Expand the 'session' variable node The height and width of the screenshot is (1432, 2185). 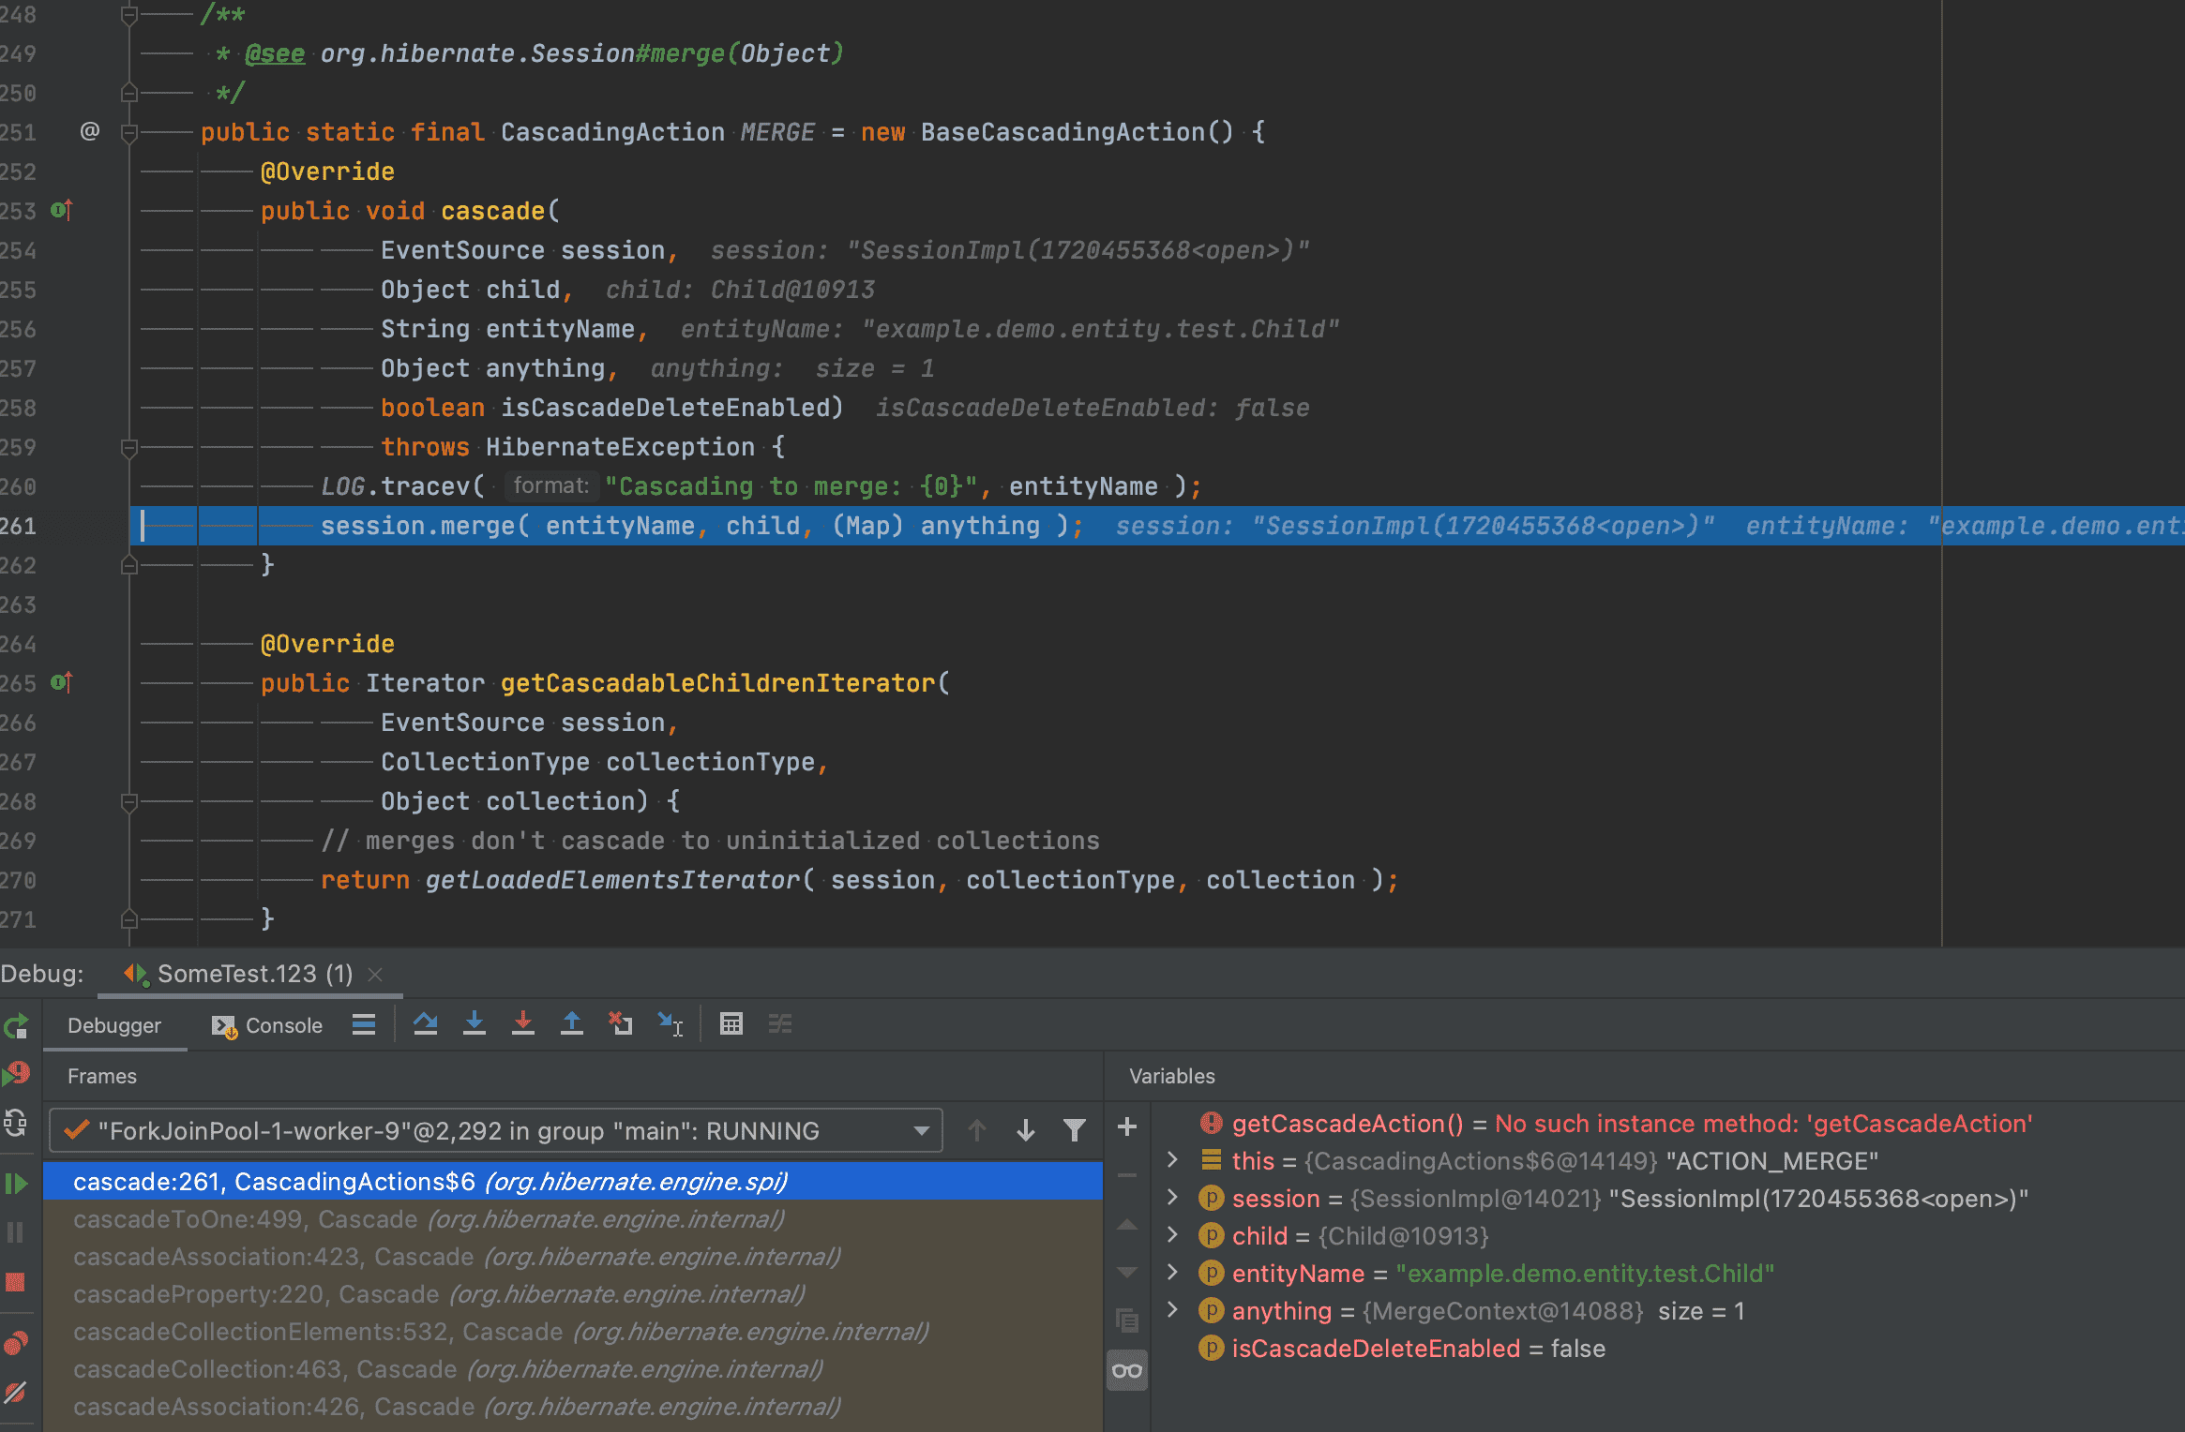[1172, 1198]
